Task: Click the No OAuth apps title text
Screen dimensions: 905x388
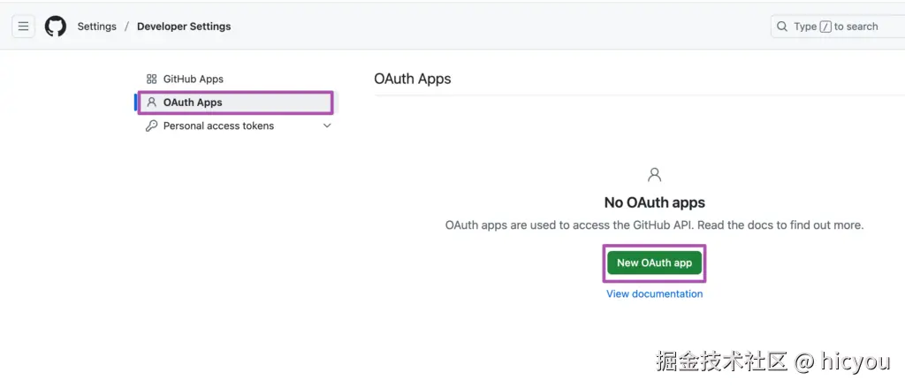Action: coord(654,202)
